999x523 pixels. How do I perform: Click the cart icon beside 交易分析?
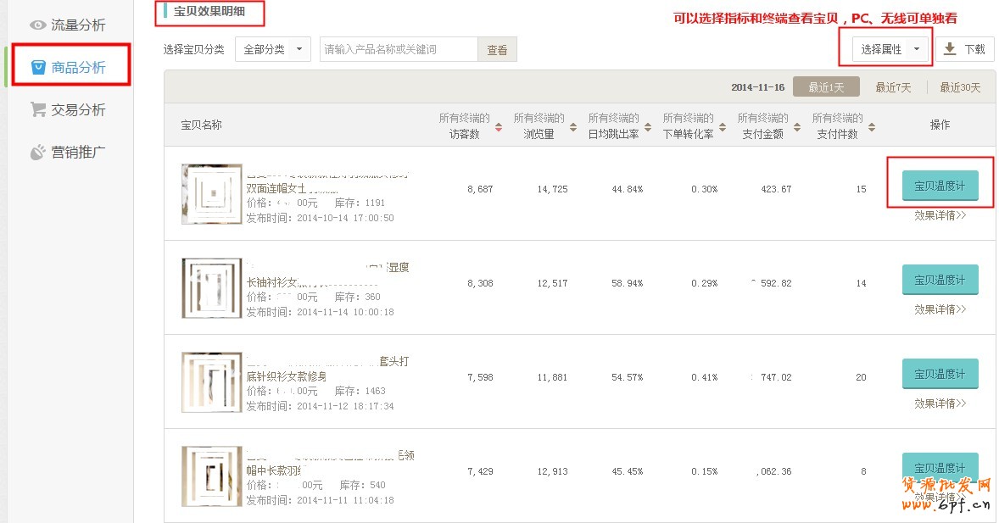(x=38, y=109)
